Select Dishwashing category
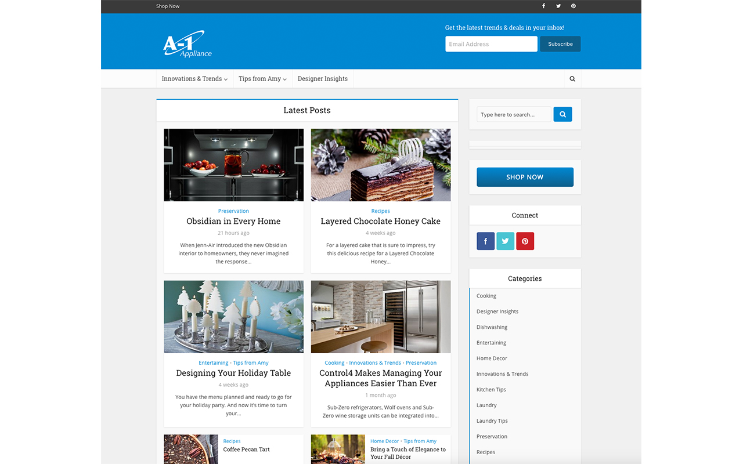The height and width of the screenshot is (464, 743). [492, 327]
